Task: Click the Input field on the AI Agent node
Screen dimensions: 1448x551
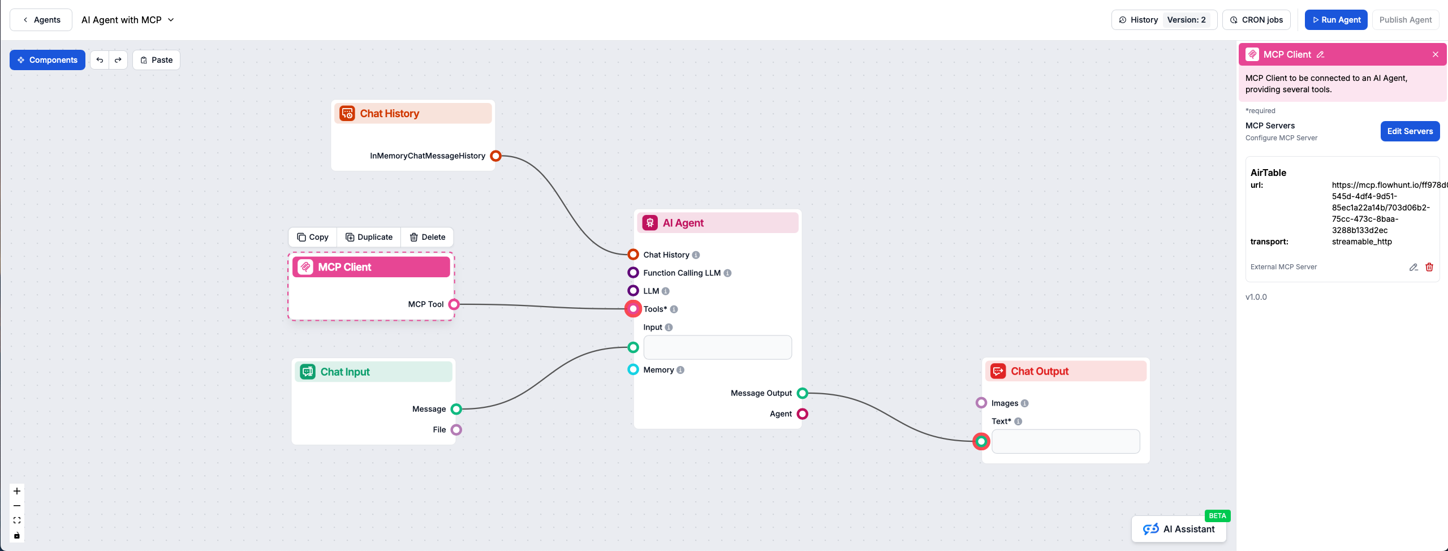Action: [717, 347]
